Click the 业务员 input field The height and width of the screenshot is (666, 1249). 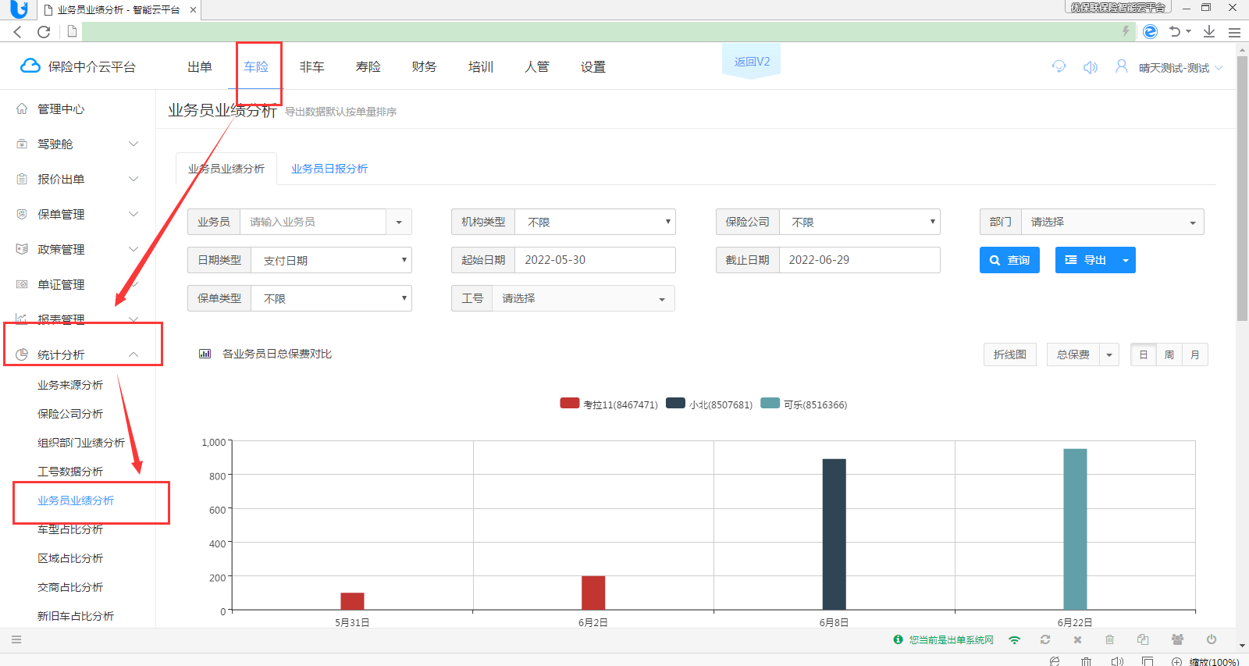coord(313,222)
